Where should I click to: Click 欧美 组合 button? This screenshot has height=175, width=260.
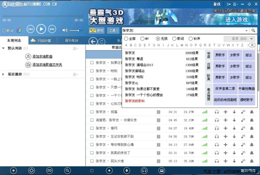248,77
